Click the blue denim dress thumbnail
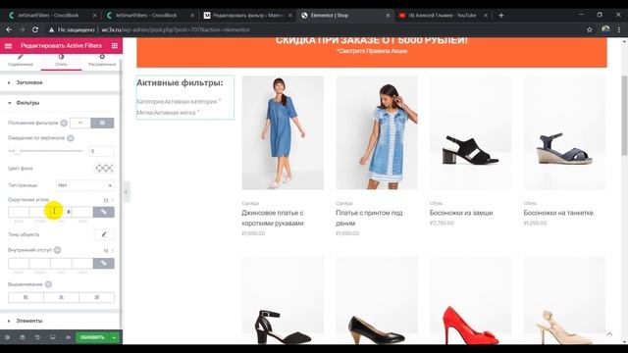 pyautogui.click(x=283, y=133)
